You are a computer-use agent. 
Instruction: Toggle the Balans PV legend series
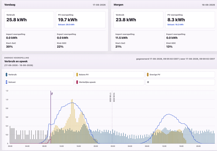coord(110,74)
